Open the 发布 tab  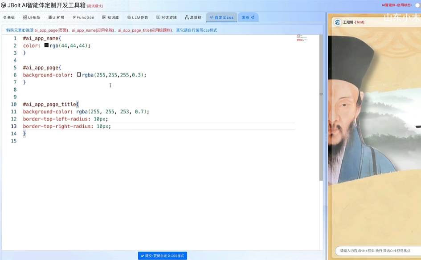click(x=248, y=17)
